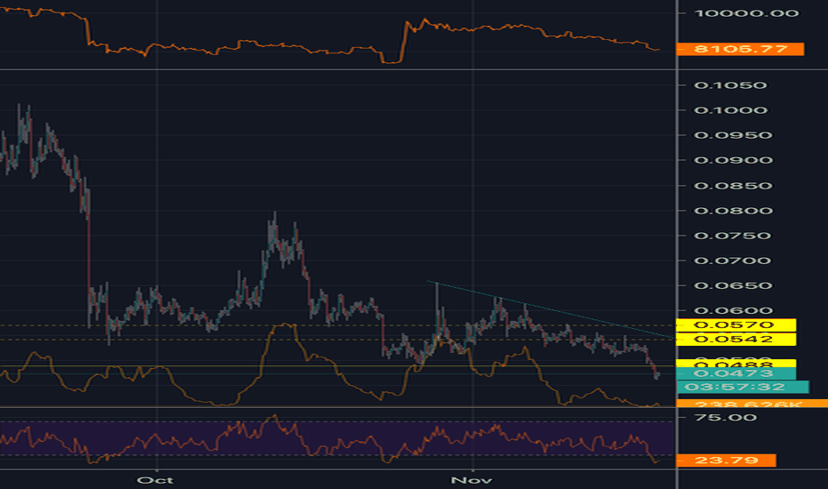Click the 0.0950 price axis value
The image size is (828, 489).
tap(733, 135)
